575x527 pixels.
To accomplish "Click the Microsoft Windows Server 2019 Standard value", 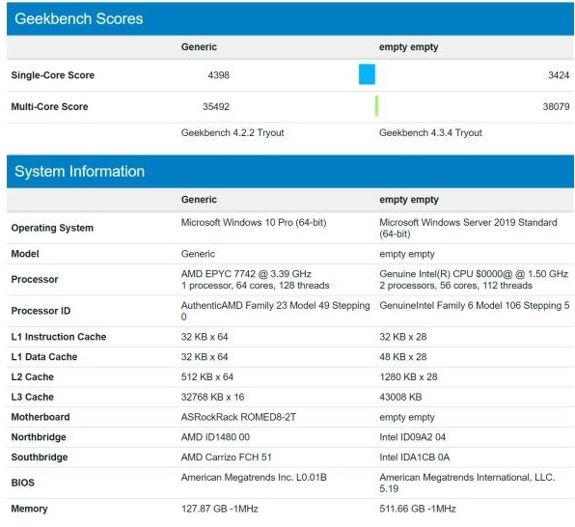I will (468, 228).
